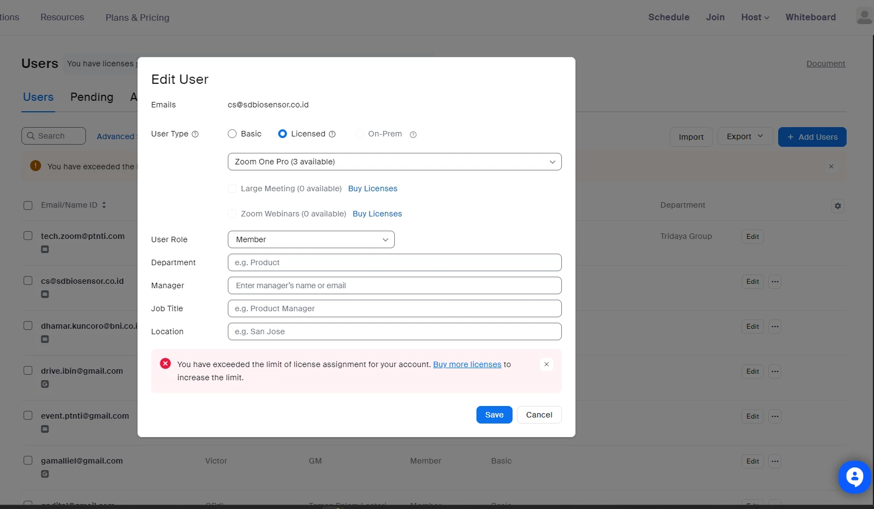Check the Zoom Webinars checkbox

pos(232,214)
